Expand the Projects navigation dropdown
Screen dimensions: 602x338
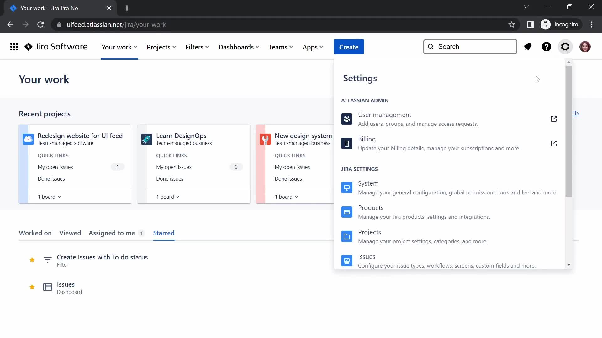tap(161, 47)
